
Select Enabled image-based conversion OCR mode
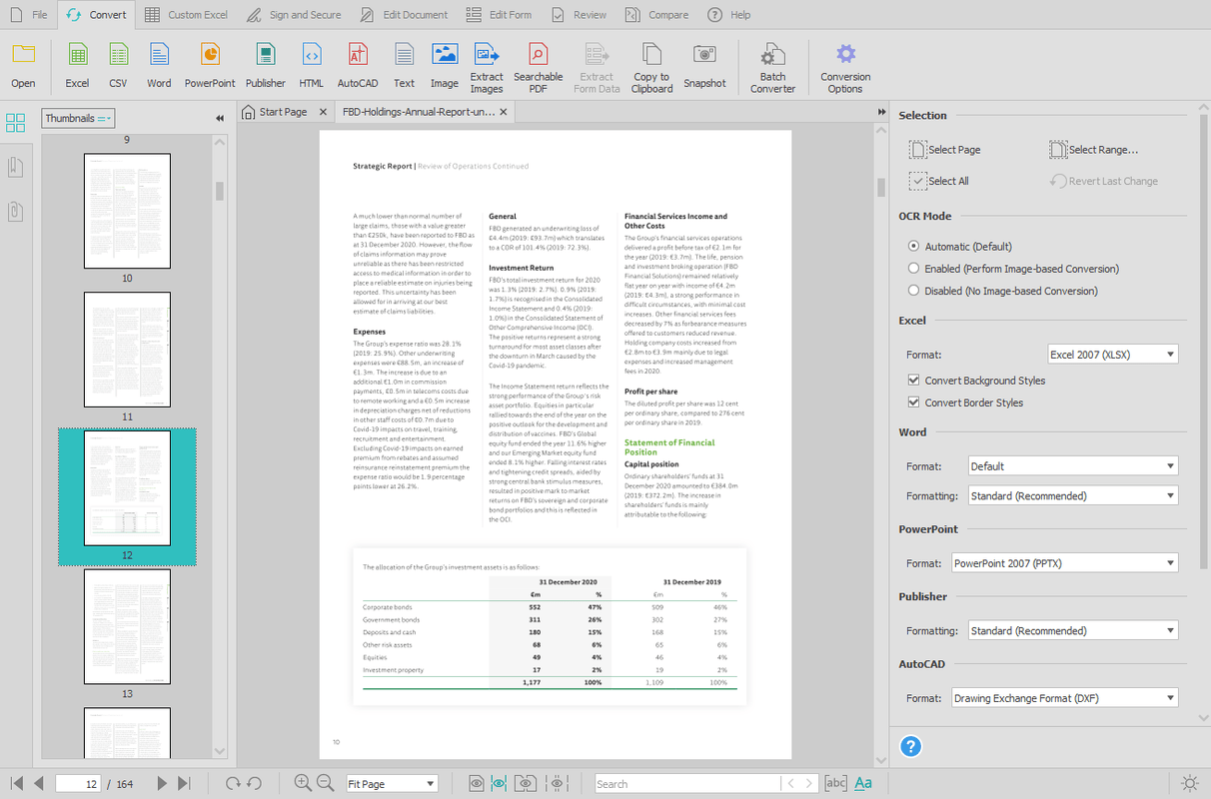click(913, 269)
